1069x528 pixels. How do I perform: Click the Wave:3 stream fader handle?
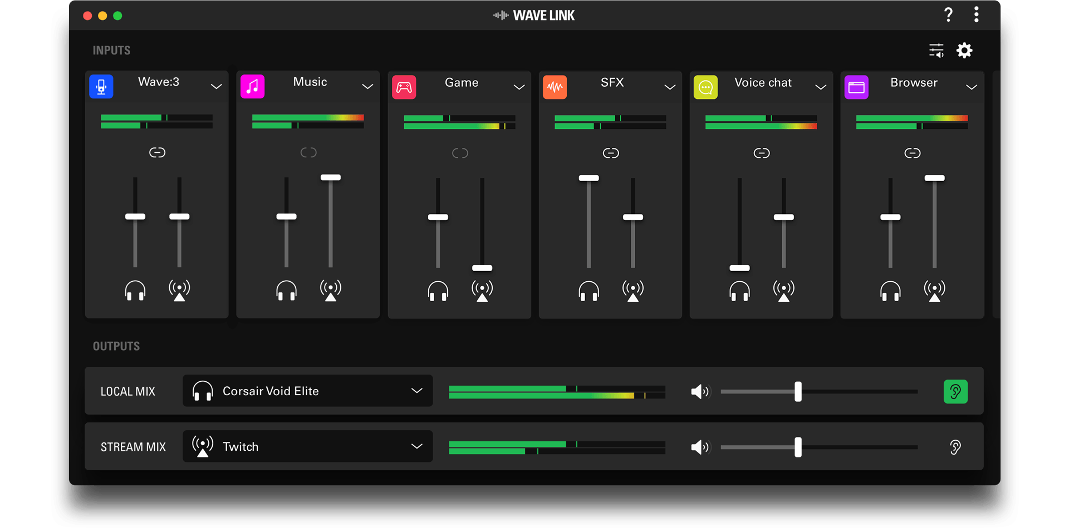(x=179, y=217)
